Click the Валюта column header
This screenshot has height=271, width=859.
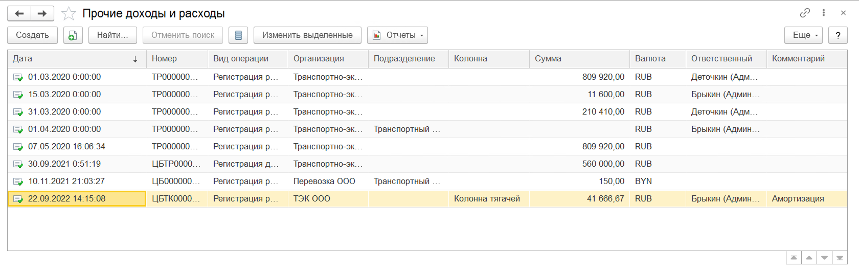pos(658,59)
